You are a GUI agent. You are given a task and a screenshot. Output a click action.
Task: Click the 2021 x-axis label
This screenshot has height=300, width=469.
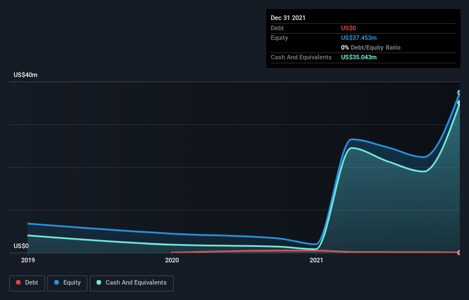click(x=316, y=260)
